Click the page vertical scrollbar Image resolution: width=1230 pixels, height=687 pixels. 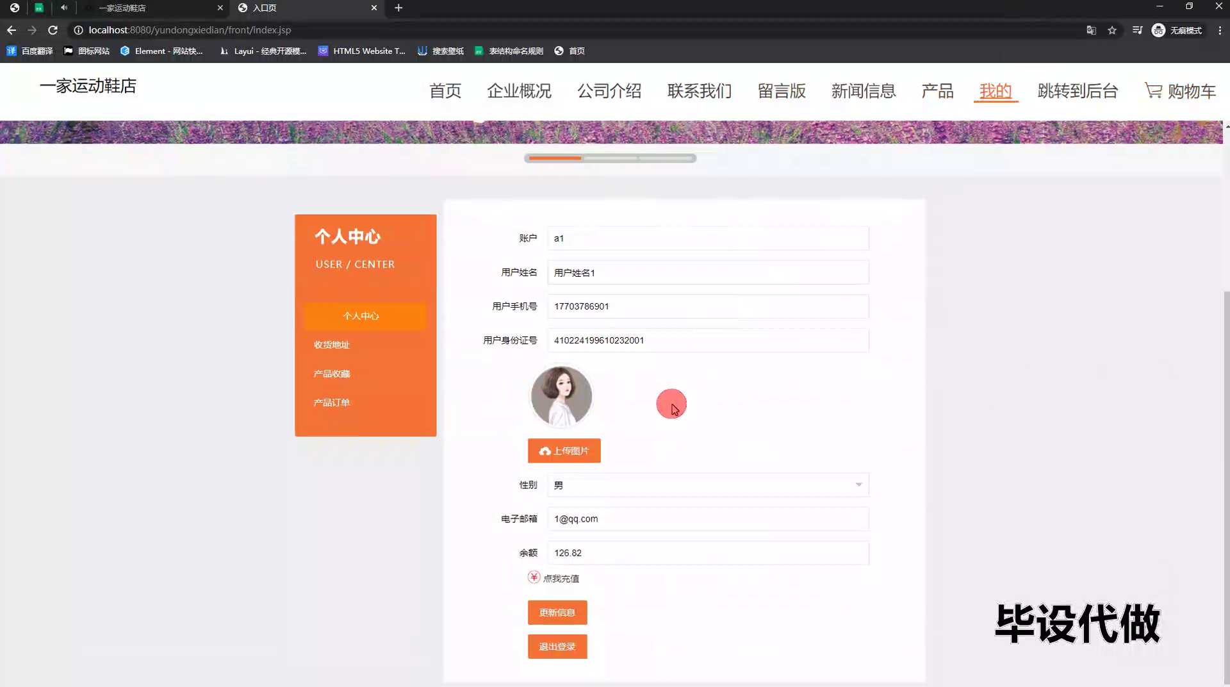tap(1226, 487)
